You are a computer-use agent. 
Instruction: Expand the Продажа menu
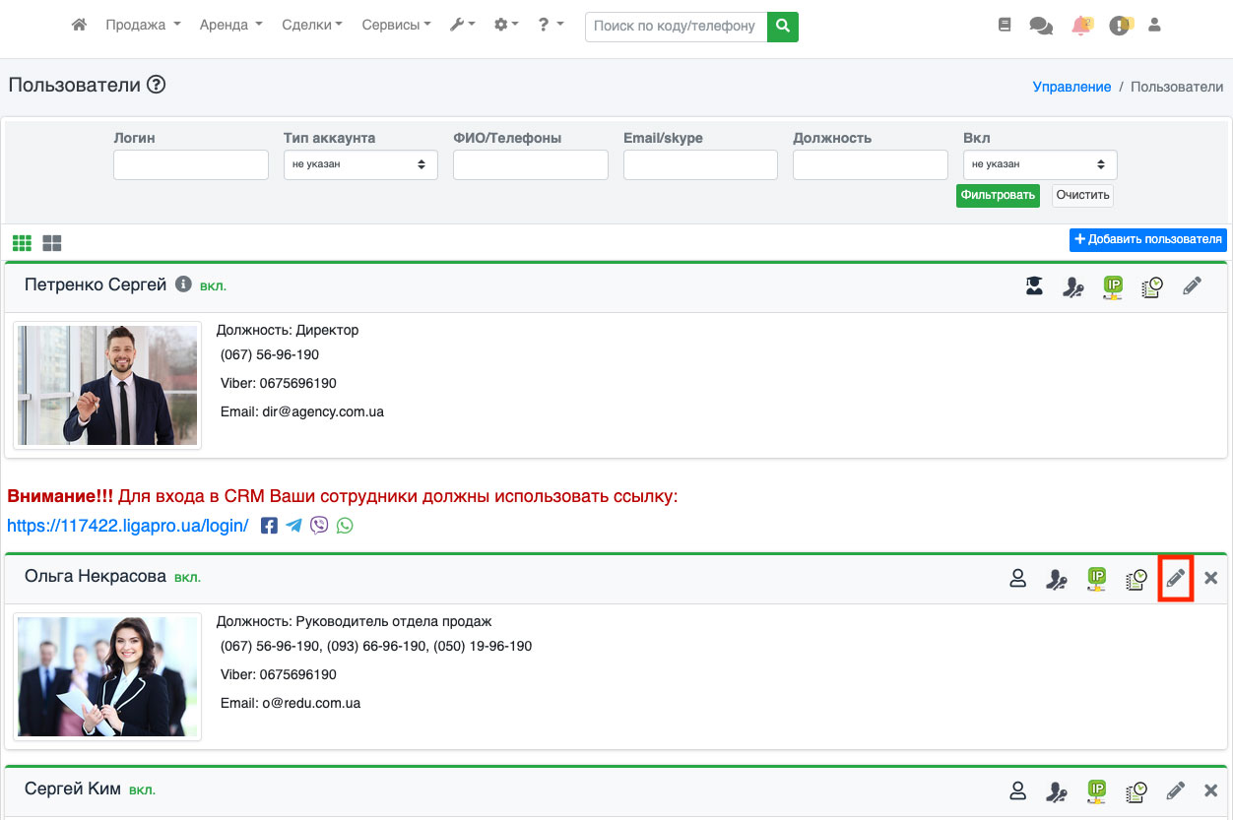coord(143,26)
